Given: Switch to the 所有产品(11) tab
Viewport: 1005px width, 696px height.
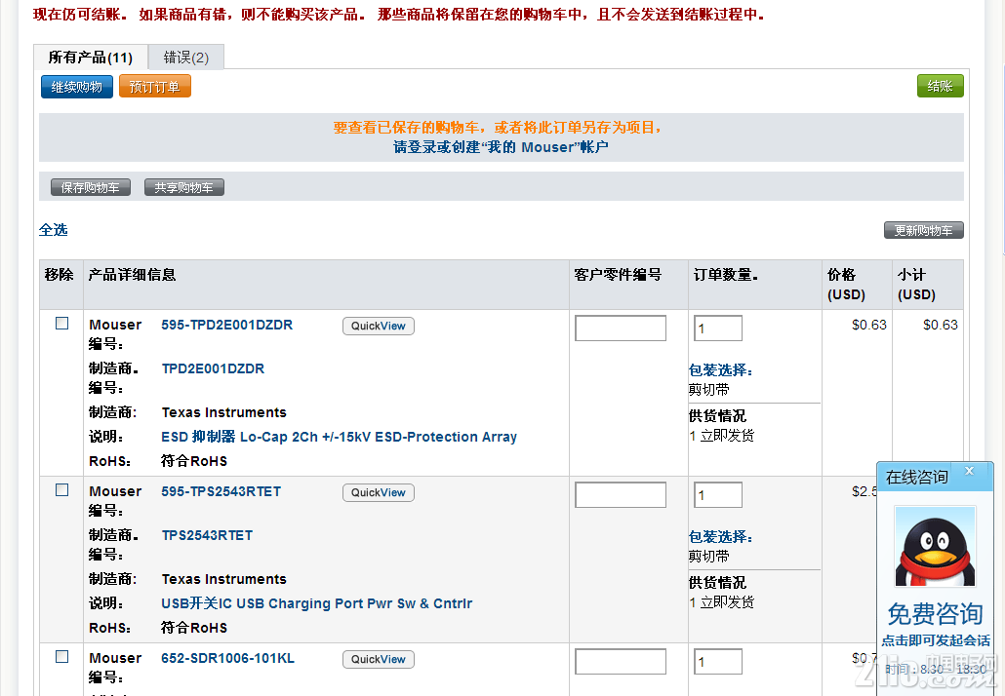Looking at the screenshot, I should (91, 57).
